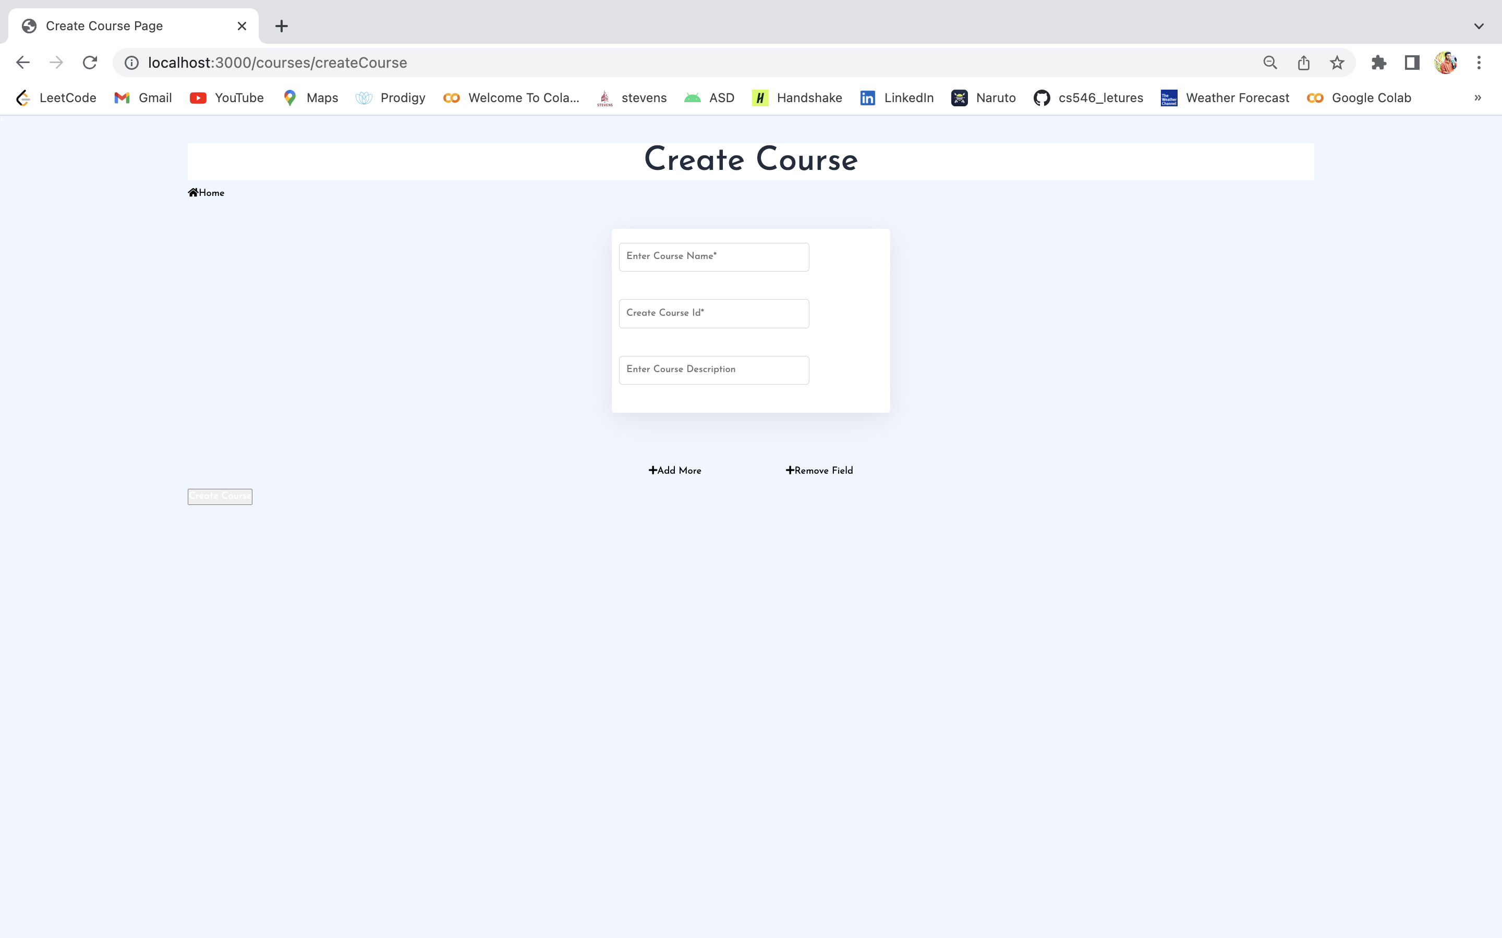Expand the bookmarks overflow chevron

tap(1478, 97)
